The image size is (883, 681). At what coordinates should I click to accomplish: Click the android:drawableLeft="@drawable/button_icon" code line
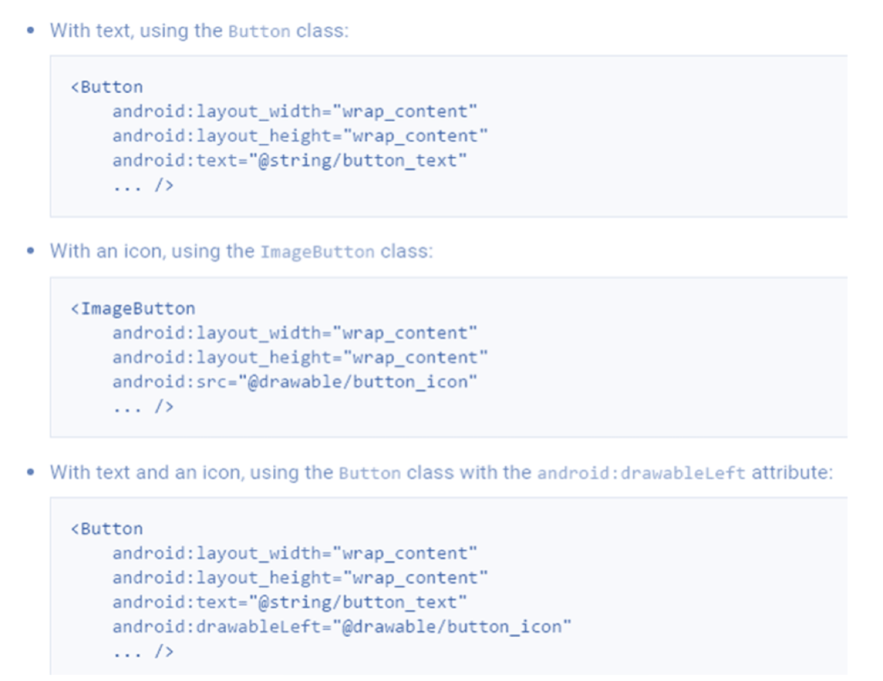pos(341,627)
